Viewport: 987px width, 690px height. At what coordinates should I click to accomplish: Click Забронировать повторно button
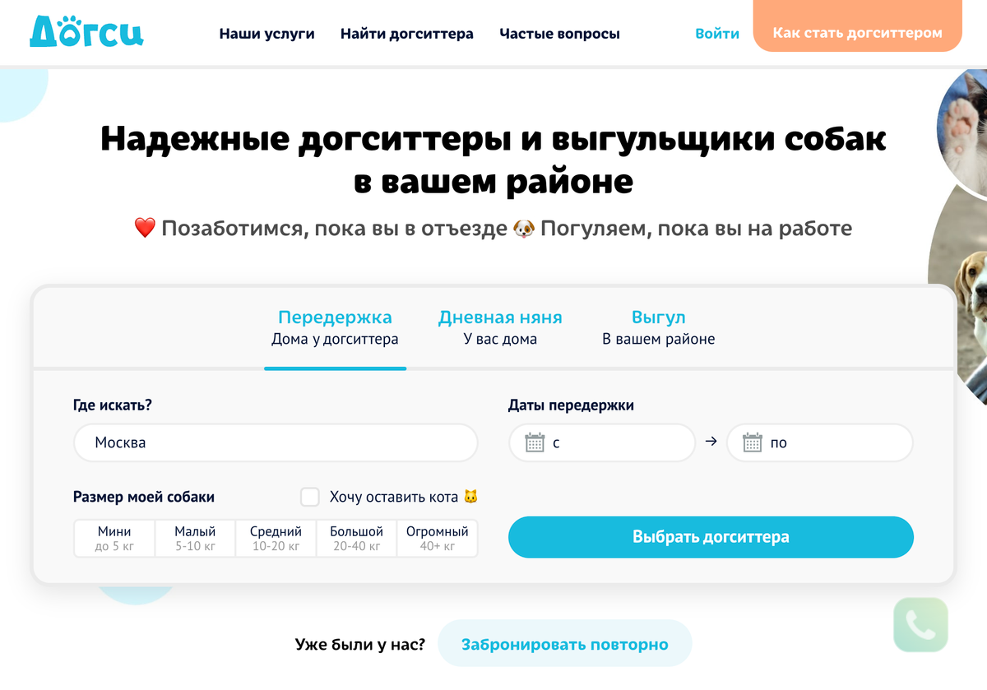click(564, 644)
